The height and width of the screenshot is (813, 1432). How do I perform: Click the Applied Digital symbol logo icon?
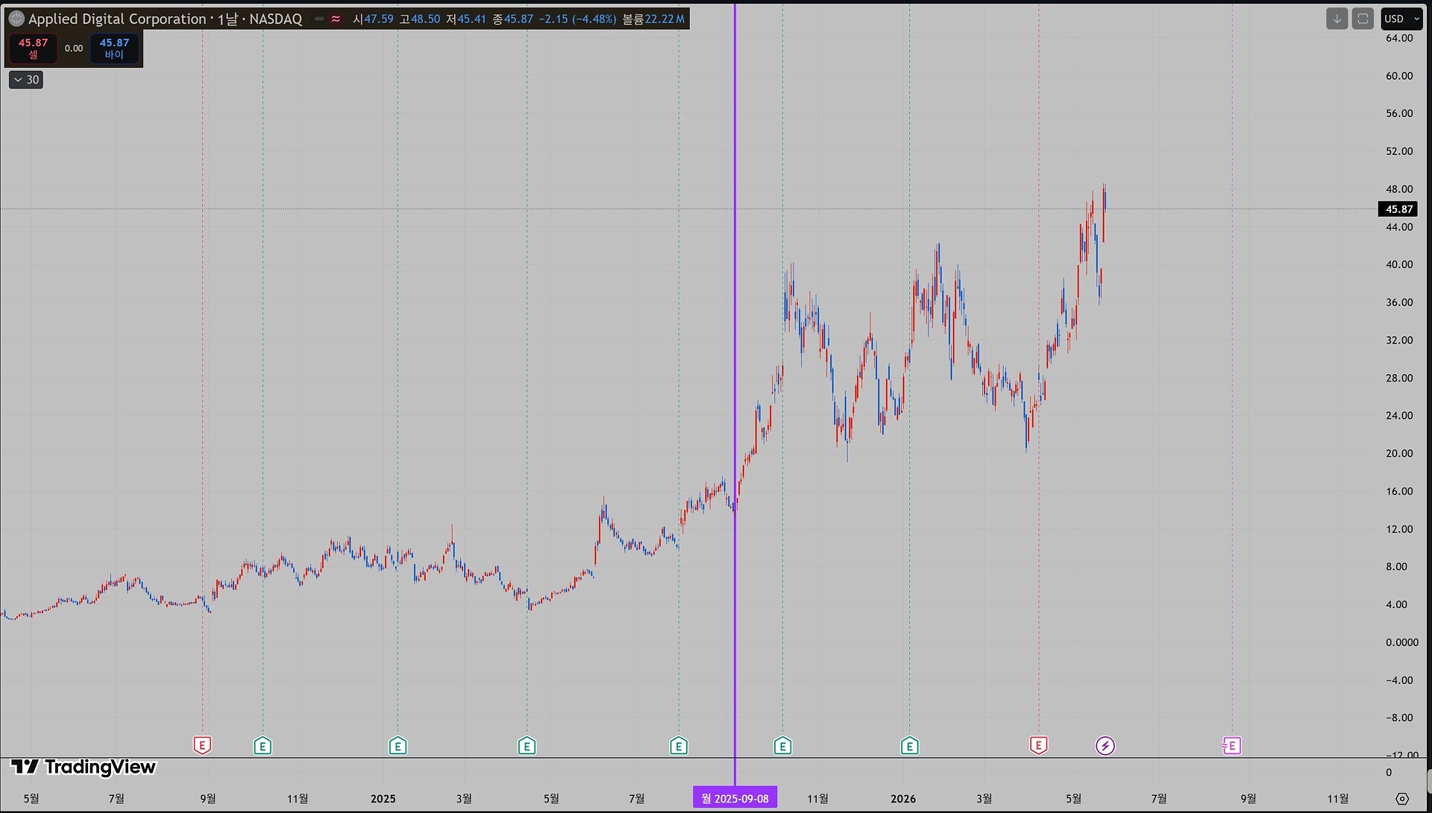pyautogui.click(x=16, y=19)
